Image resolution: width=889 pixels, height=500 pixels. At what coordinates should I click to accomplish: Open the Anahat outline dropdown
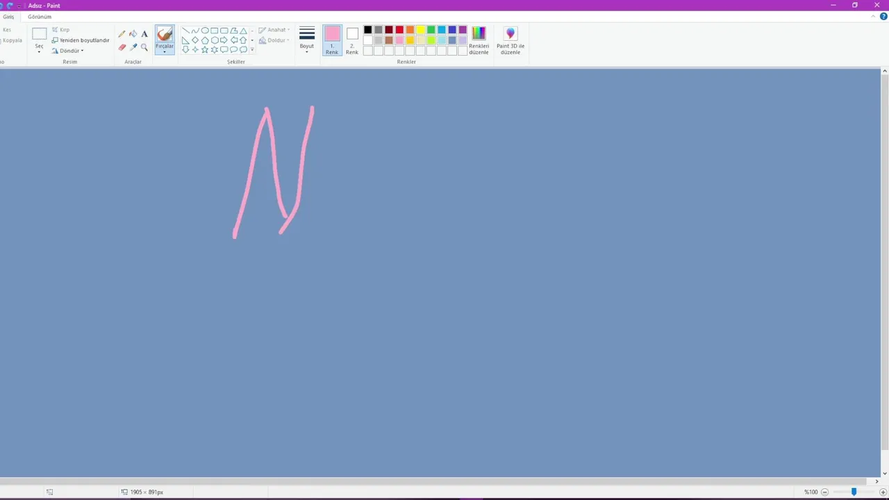coord(274,30)
